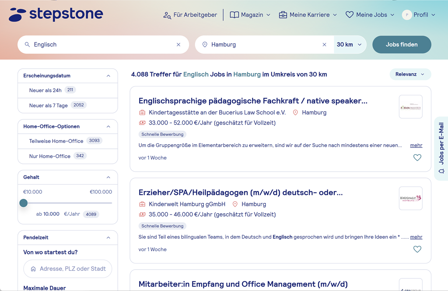The height and width of the screenshot is (291, 448).
Task: Open the Kindertagesstätte Bucerius company logo
Action: coord(410,107)
